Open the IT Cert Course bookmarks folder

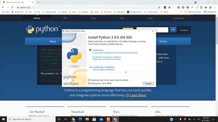point(151,12)
